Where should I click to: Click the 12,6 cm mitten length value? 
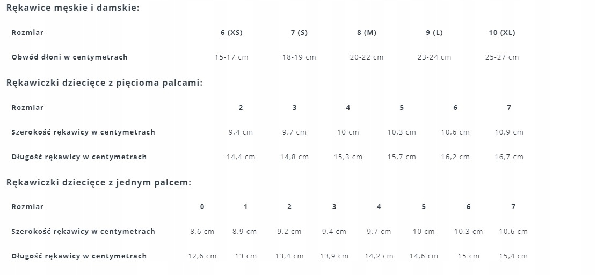pyautogui.click(x=202, y=256)
